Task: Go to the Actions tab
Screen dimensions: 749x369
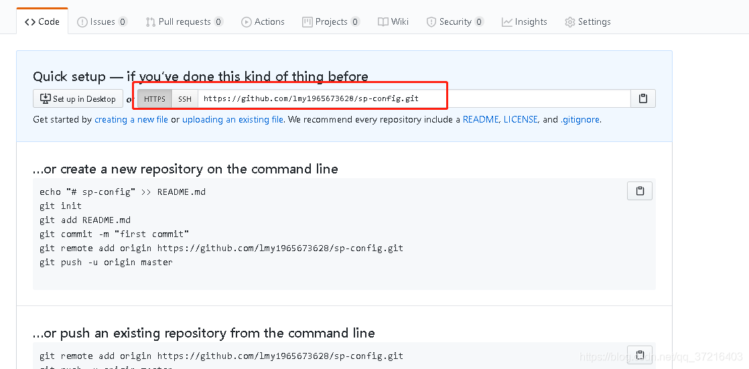Action: pos(263,21)
